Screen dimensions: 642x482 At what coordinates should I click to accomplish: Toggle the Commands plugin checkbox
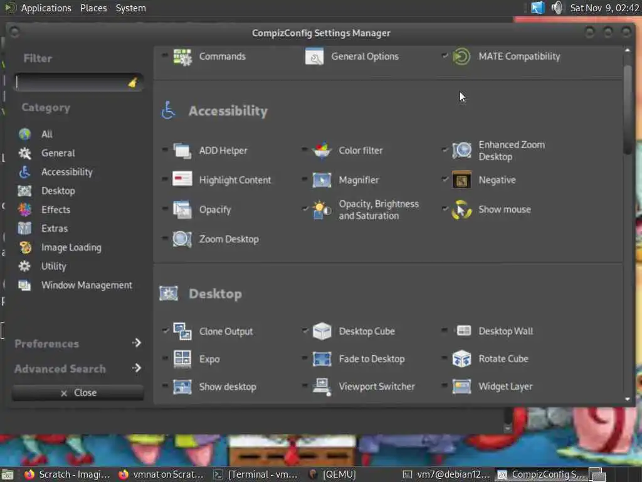[165, 55]
